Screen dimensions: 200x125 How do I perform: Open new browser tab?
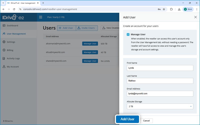[43, 3]
